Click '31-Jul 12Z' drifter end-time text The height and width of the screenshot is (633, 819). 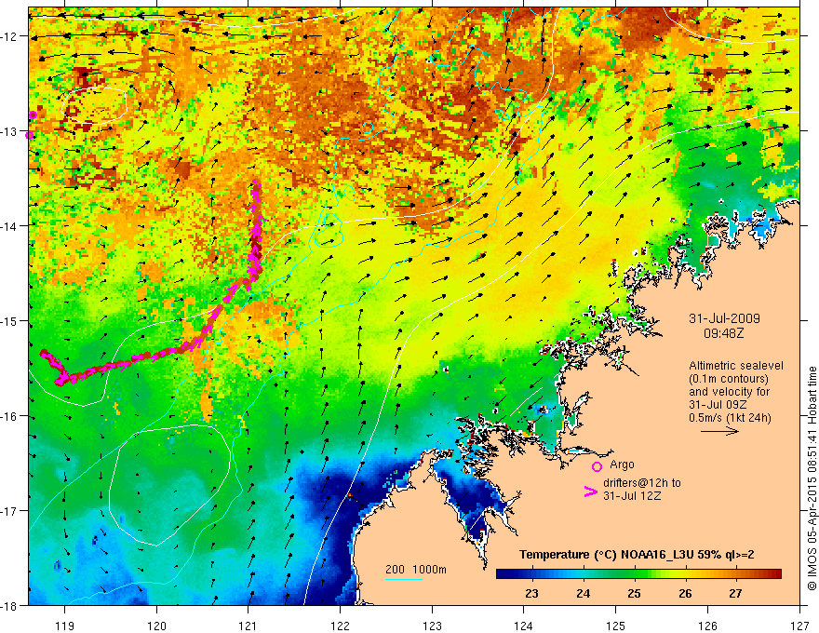tap(632, 495)
